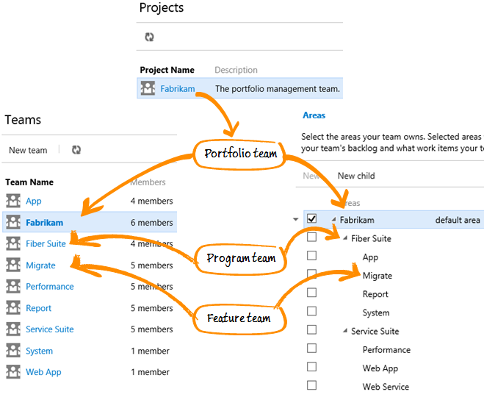Open the dropdown arrow left of Fabrikam row

coord(296,219)
